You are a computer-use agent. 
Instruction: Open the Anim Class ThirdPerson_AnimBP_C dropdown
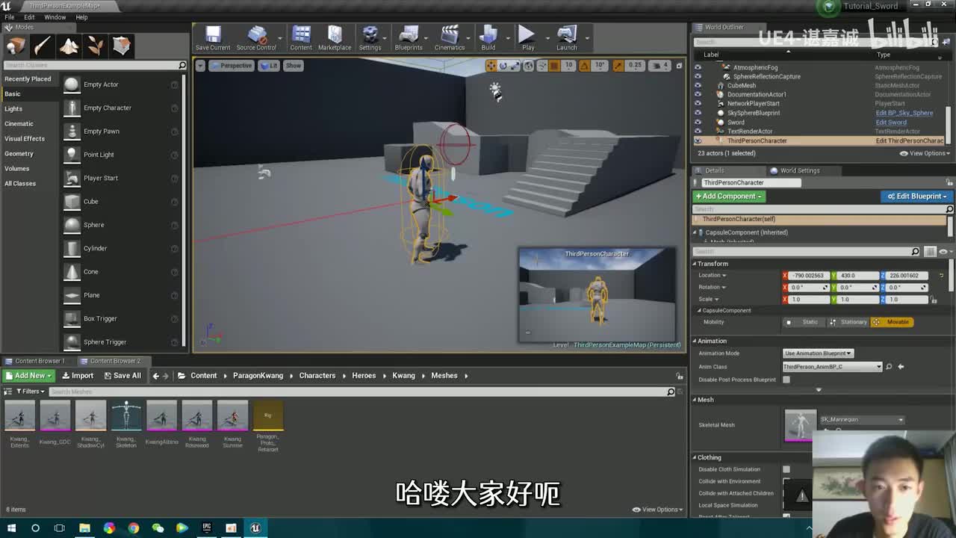point(832,367)
